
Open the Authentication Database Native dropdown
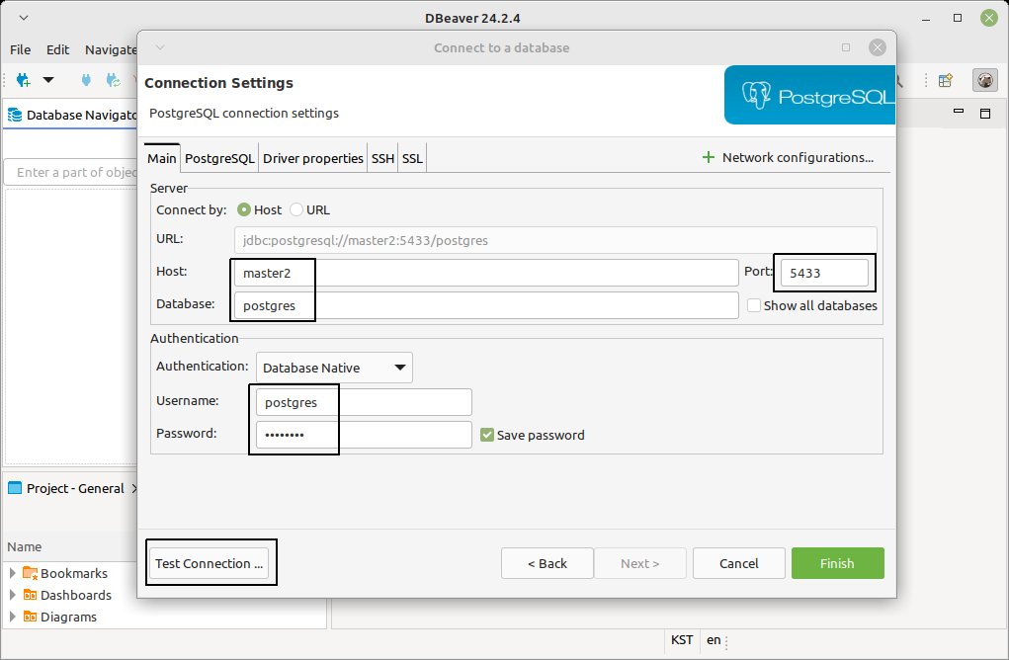pos(334,368)
